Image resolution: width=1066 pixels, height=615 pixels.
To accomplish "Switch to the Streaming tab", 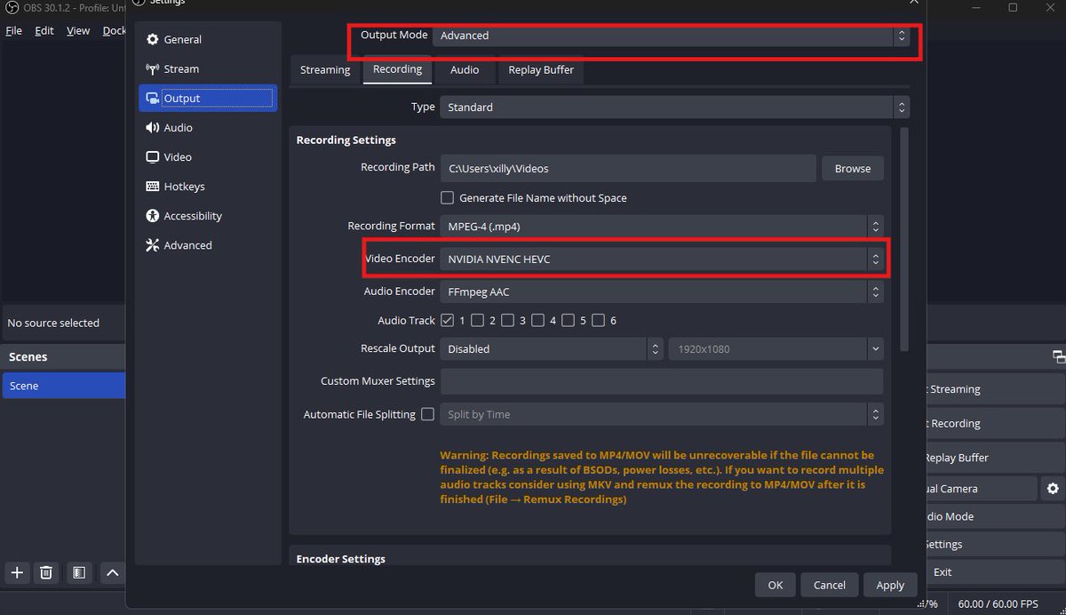I will tap(324, 69).
